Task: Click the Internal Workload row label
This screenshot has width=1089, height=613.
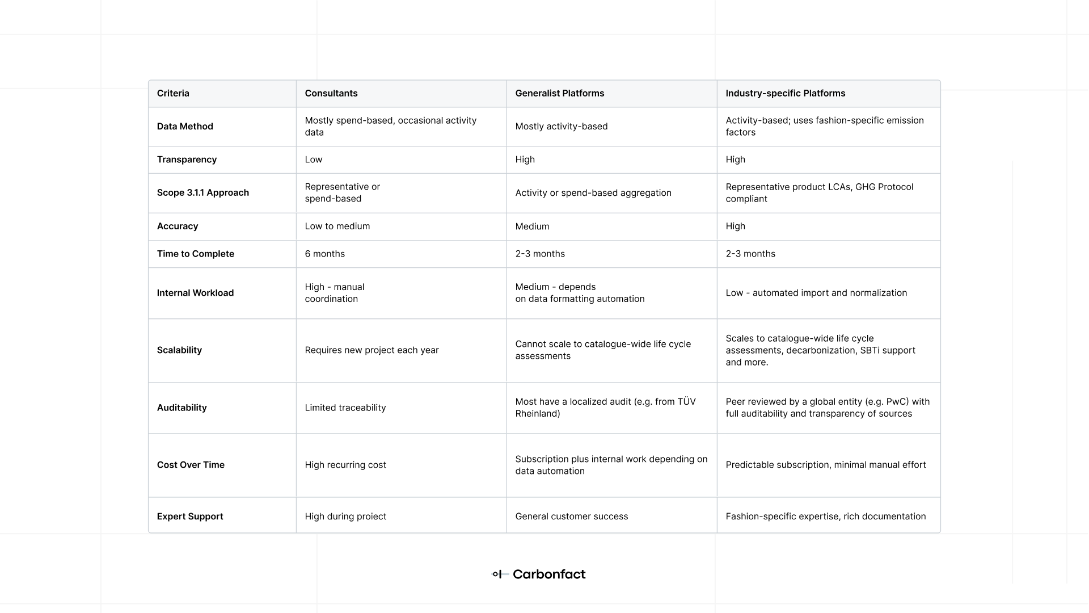Action: point(195,293)
